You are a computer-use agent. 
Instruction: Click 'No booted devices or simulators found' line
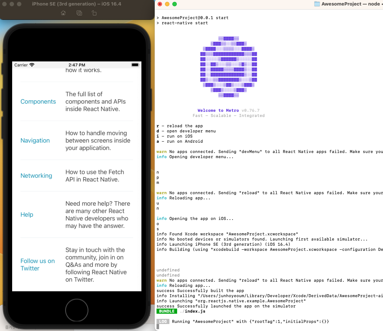[262, 239]
